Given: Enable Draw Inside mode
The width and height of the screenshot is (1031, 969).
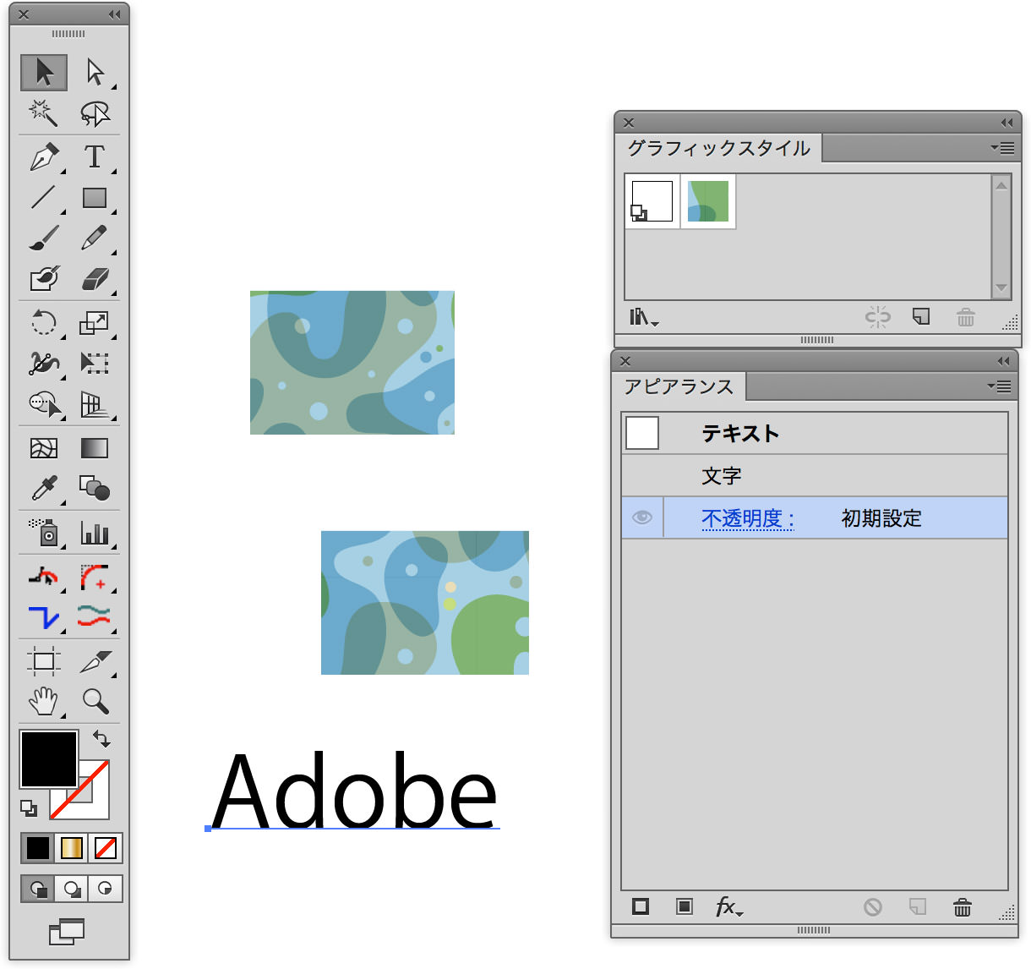Looking at the screenshot, I should [x=106, y=889].
